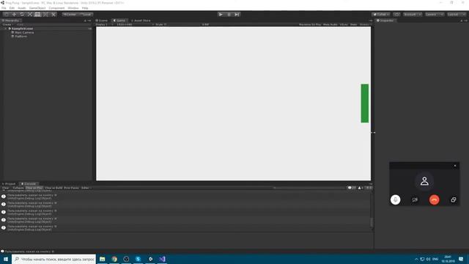
Task: Open the GameObject menu
Action: [x=37, y=8]
